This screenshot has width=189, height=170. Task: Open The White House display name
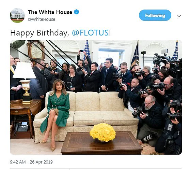click(50, 12)
